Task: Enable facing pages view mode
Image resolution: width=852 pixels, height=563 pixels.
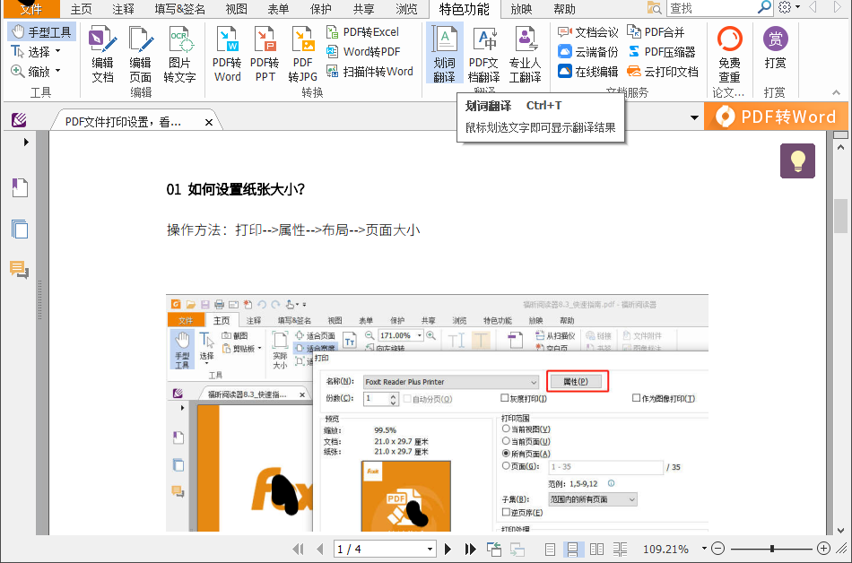Action: [596, 549]
